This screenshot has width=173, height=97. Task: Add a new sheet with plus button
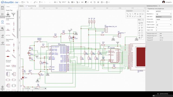45,88
